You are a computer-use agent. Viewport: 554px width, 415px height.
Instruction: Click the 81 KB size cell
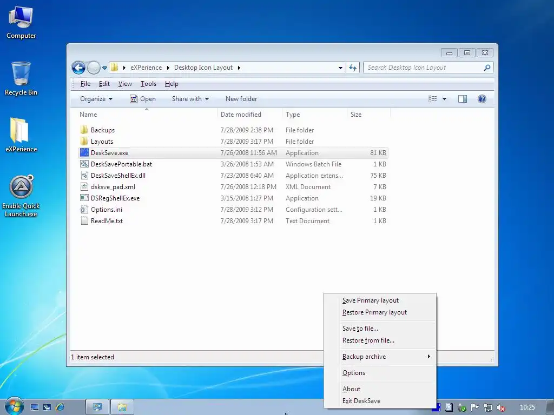[378, 153]
